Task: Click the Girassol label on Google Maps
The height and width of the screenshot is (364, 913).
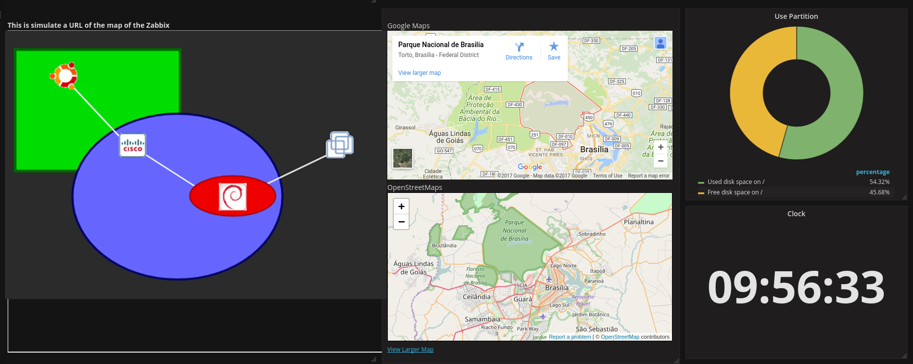Action: [x=405, y=127]
